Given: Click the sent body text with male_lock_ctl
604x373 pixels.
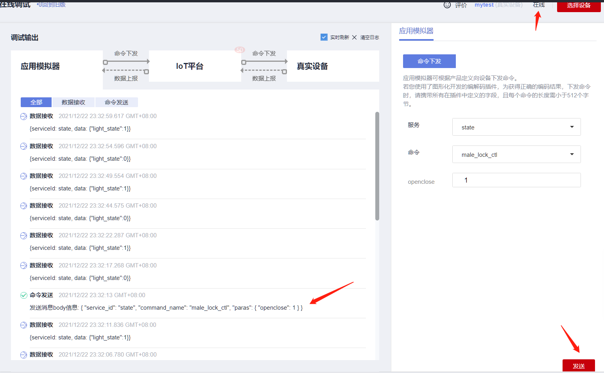Looking at the screenshot, I should [166, 308].
